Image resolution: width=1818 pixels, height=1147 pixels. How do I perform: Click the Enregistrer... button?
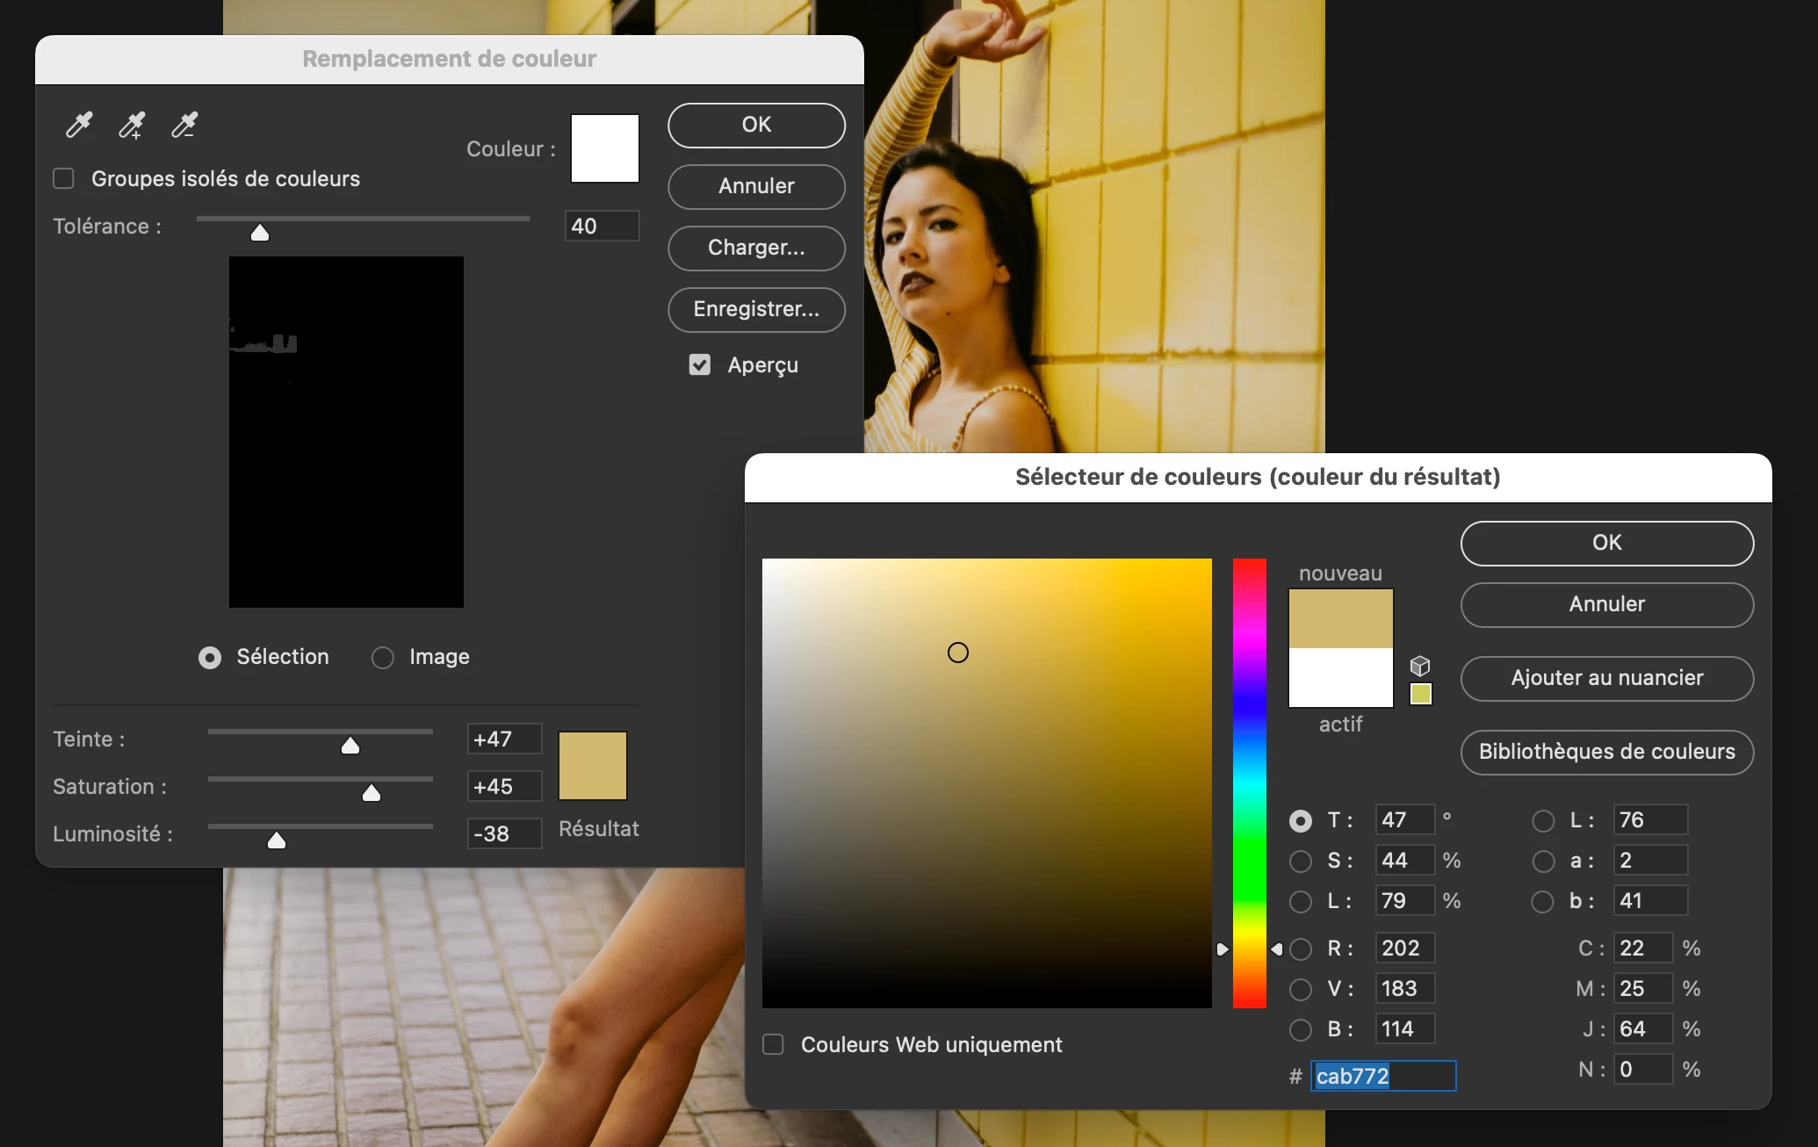(756, 309)
